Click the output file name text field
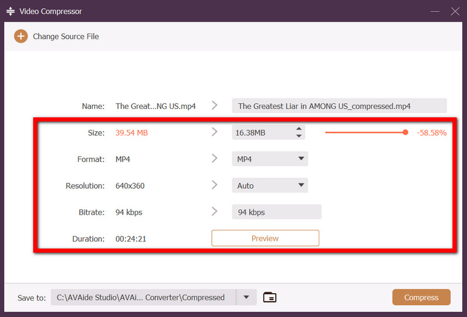Viewport: 467px width, 317px height. point(339,106)
